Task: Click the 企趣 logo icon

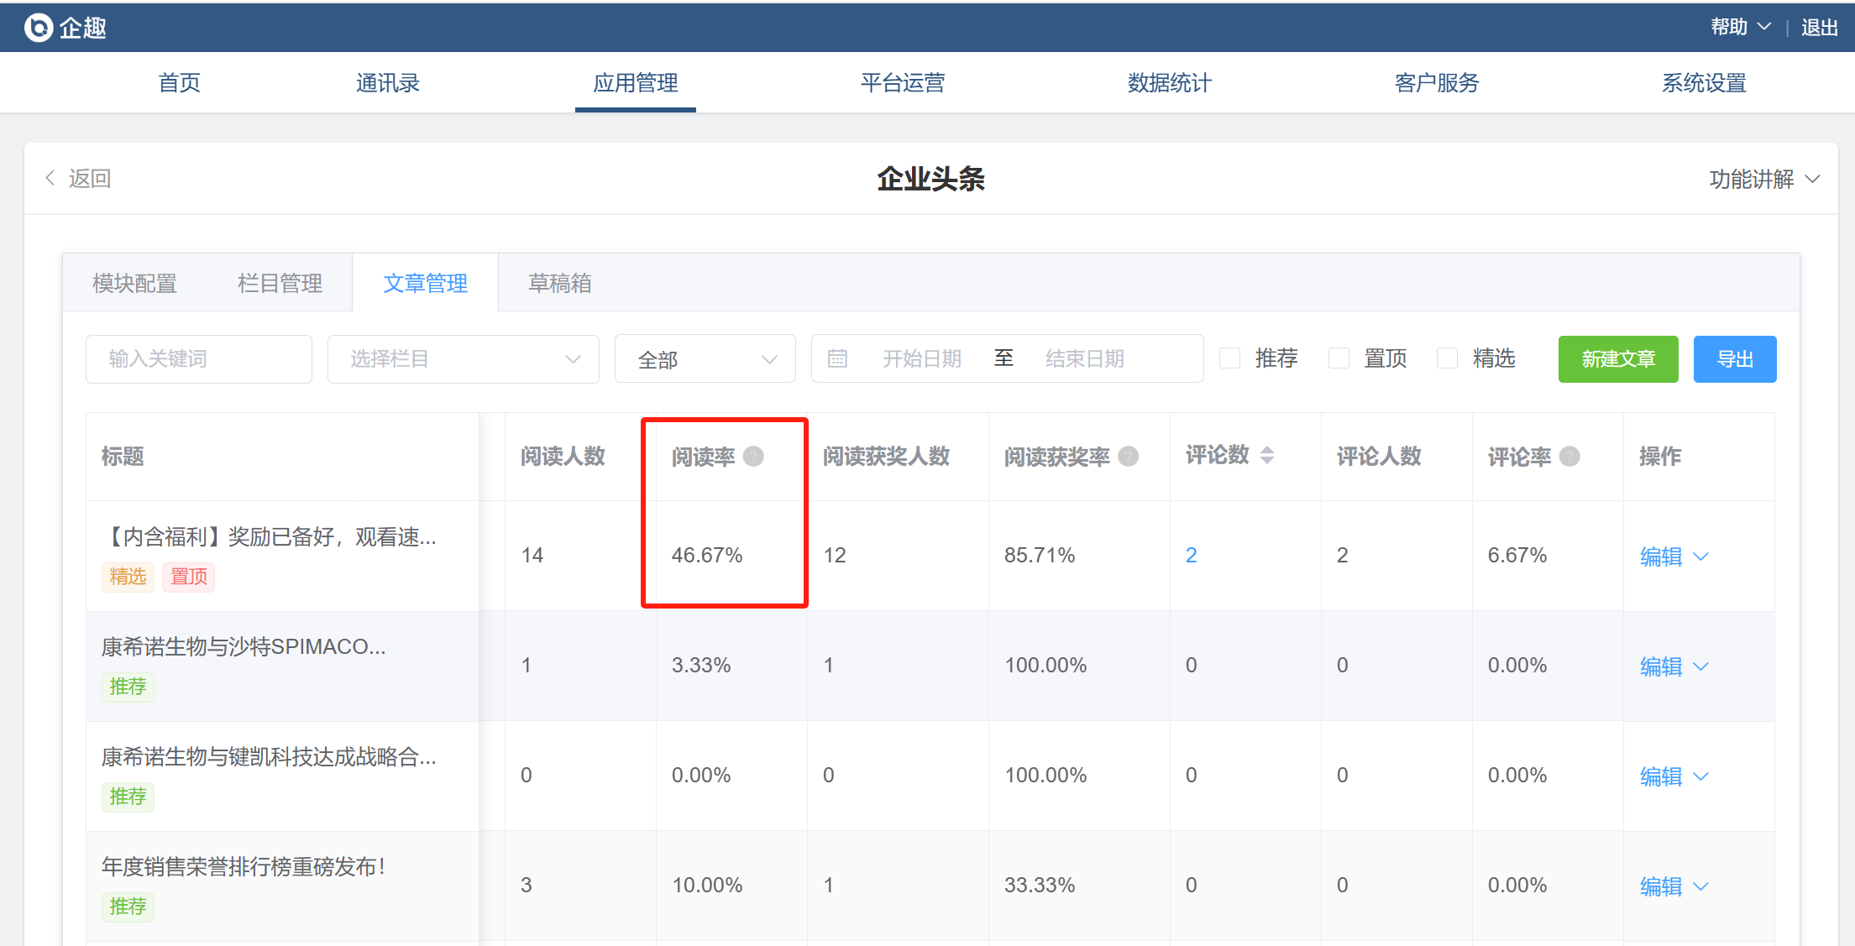Action: tap(39, 28)
